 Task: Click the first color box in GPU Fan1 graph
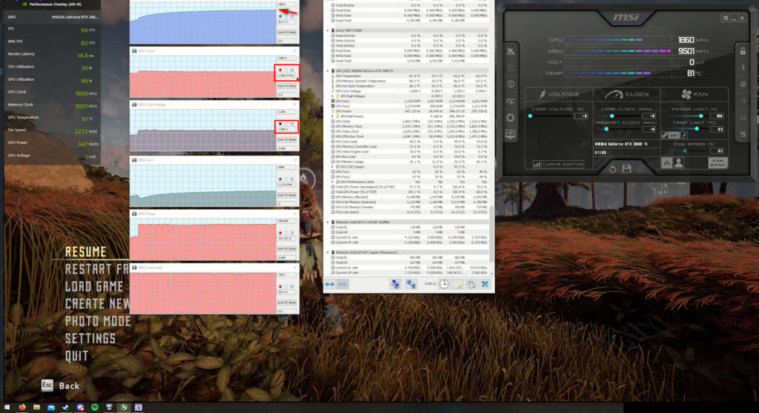pos(280,179)
